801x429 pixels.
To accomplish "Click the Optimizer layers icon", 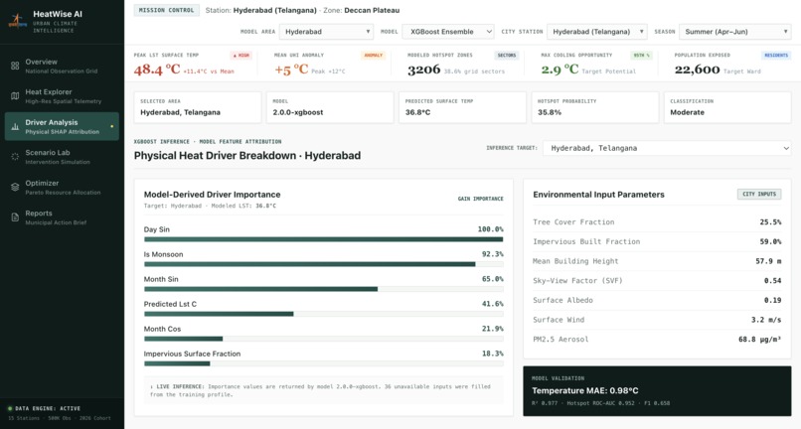I will pos(15,187).
